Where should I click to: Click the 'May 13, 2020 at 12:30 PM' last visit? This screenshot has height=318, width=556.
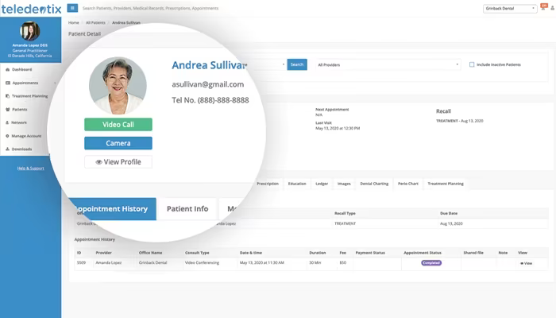click(x=338, y=128)
